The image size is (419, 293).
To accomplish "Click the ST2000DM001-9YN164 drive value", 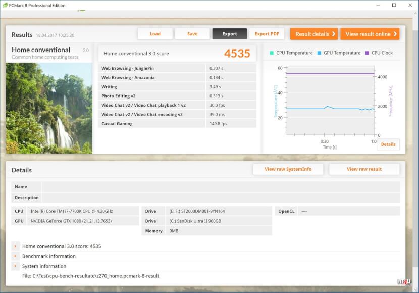I will [x=197, y=211].
